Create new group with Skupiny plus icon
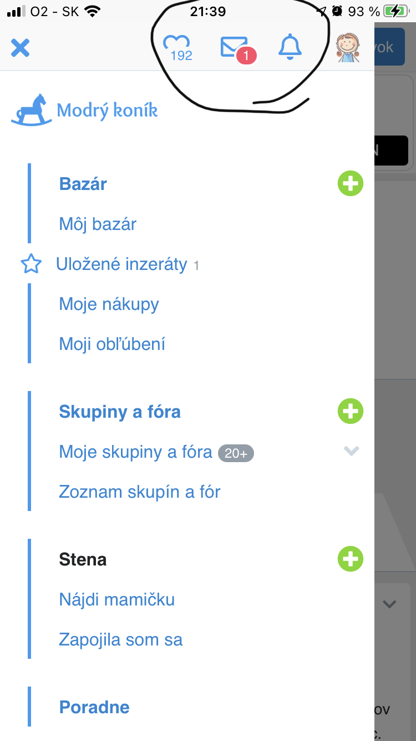416x741 pixels. pos(350,412)
